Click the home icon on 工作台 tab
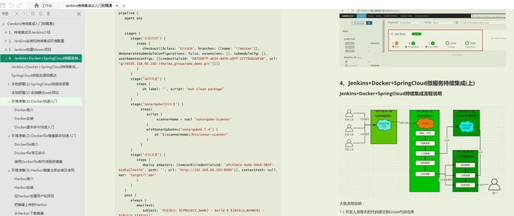The width and height of the screenshot is (514, 216). point(36,5)
